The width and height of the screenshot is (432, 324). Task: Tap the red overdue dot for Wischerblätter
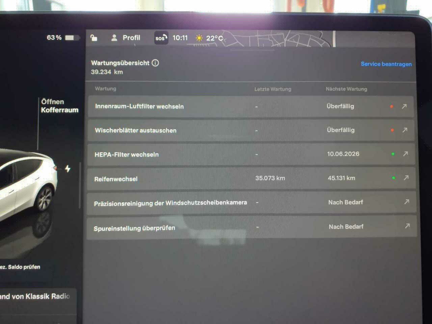tap(392, 130)
